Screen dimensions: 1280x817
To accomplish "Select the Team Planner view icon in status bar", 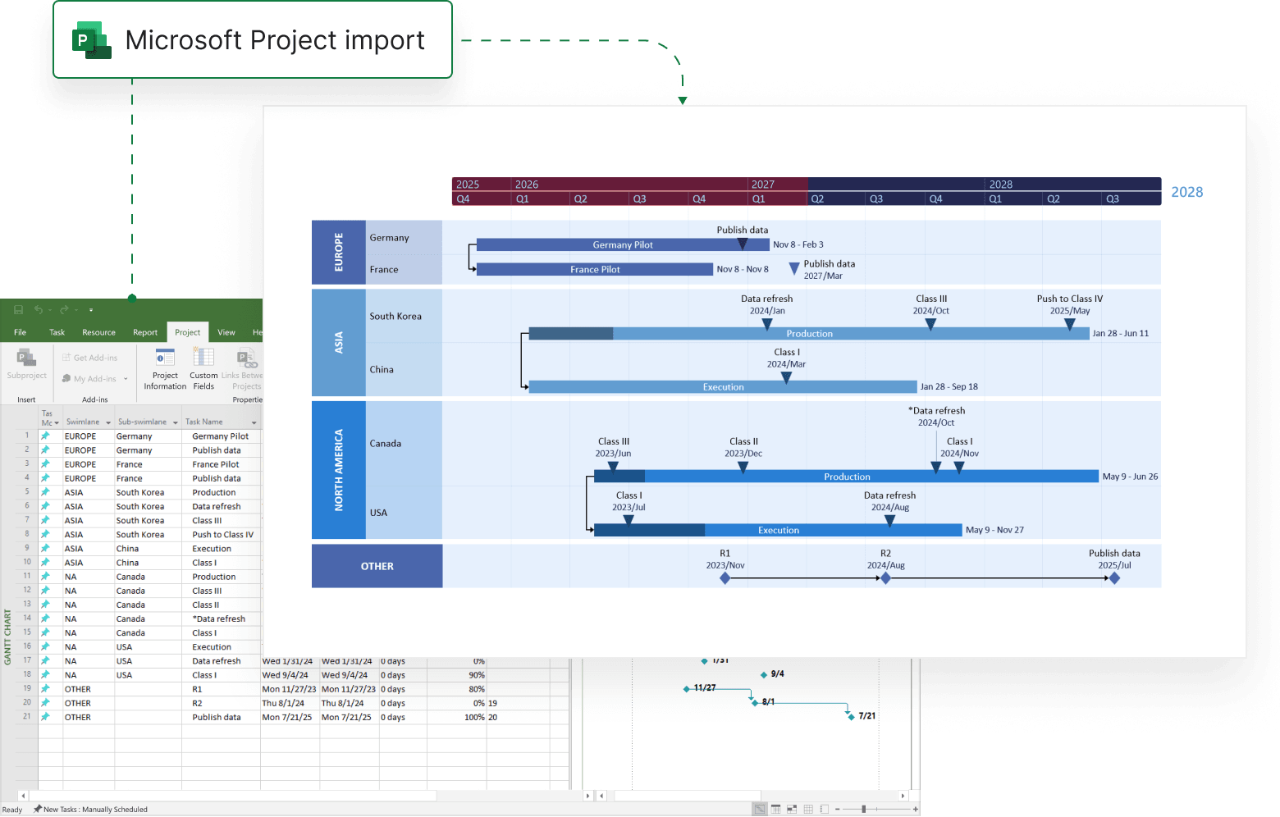I will (792, 809).
